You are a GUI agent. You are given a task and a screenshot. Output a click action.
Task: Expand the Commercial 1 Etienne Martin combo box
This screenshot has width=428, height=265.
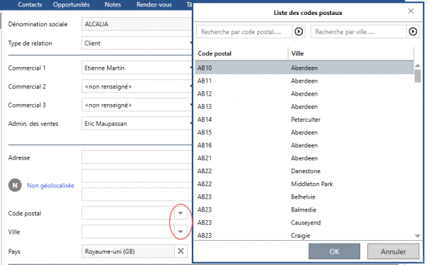(x=137, y=68)
